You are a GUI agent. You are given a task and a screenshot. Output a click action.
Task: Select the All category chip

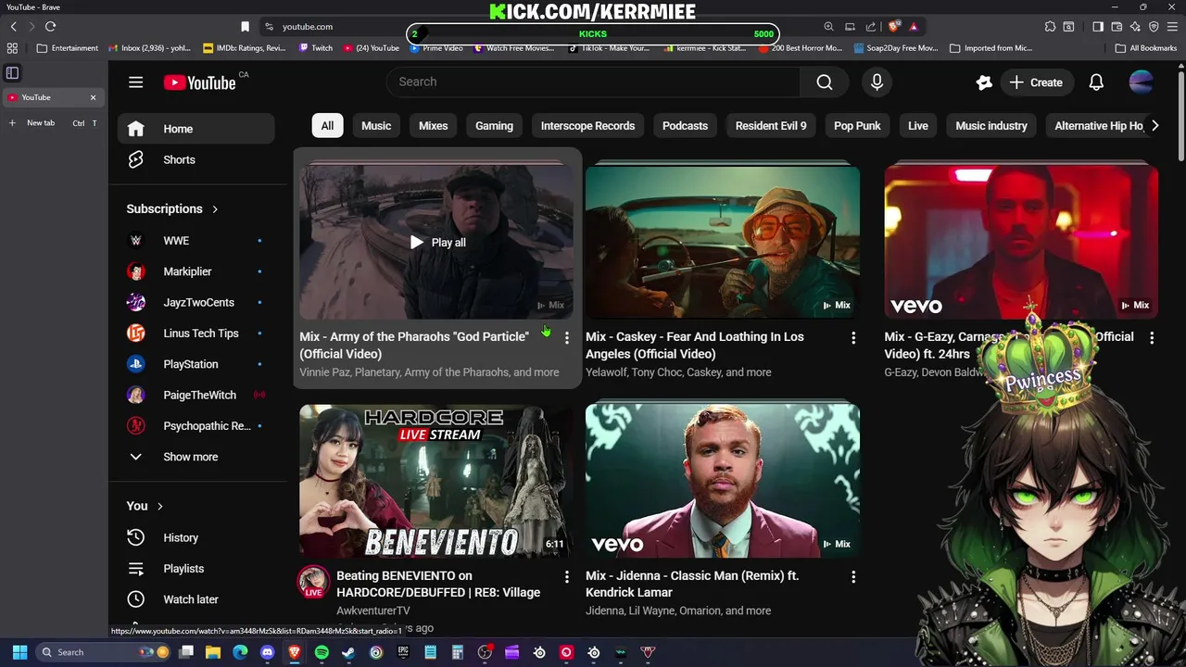point(327,126)
